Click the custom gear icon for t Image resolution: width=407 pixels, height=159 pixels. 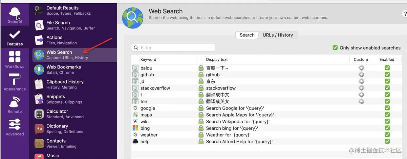tap(361, 95)
